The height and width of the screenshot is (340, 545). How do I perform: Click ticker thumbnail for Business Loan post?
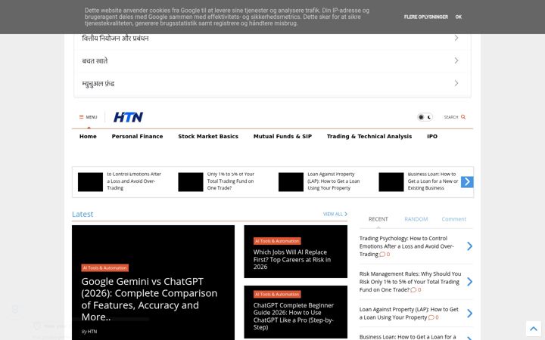391,182
